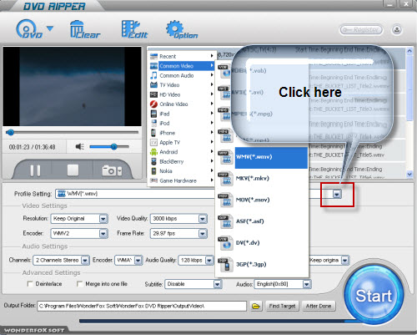
Task: Click the Clear trash icon
Action: click(85, 29)
